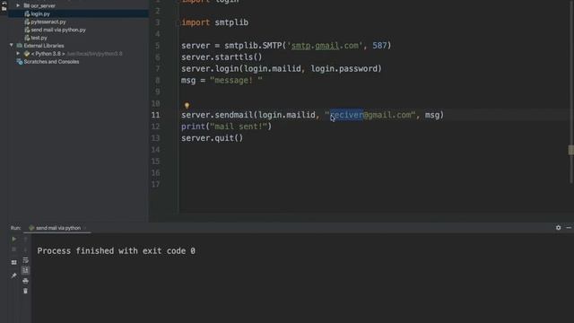Click the "message! " string
The width and height of the screenshot is (574, 323).
point(236,81)
